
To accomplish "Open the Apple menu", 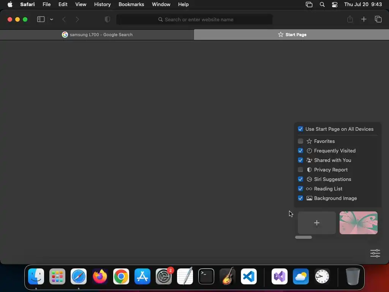I will click(10, 5).
